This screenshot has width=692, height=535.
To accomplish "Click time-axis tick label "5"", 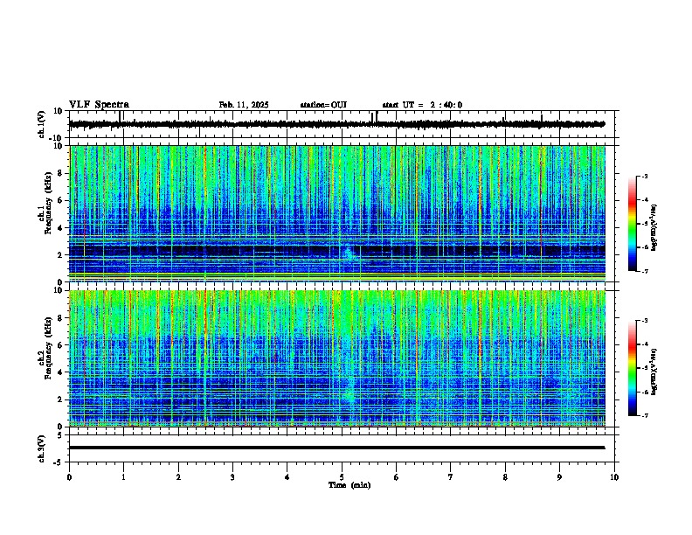I will click(342, 477).
